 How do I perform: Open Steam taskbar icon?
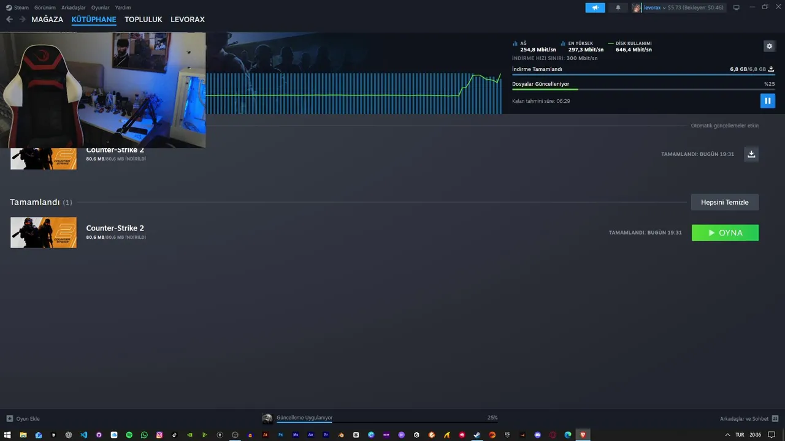click(x=477, y=435)
